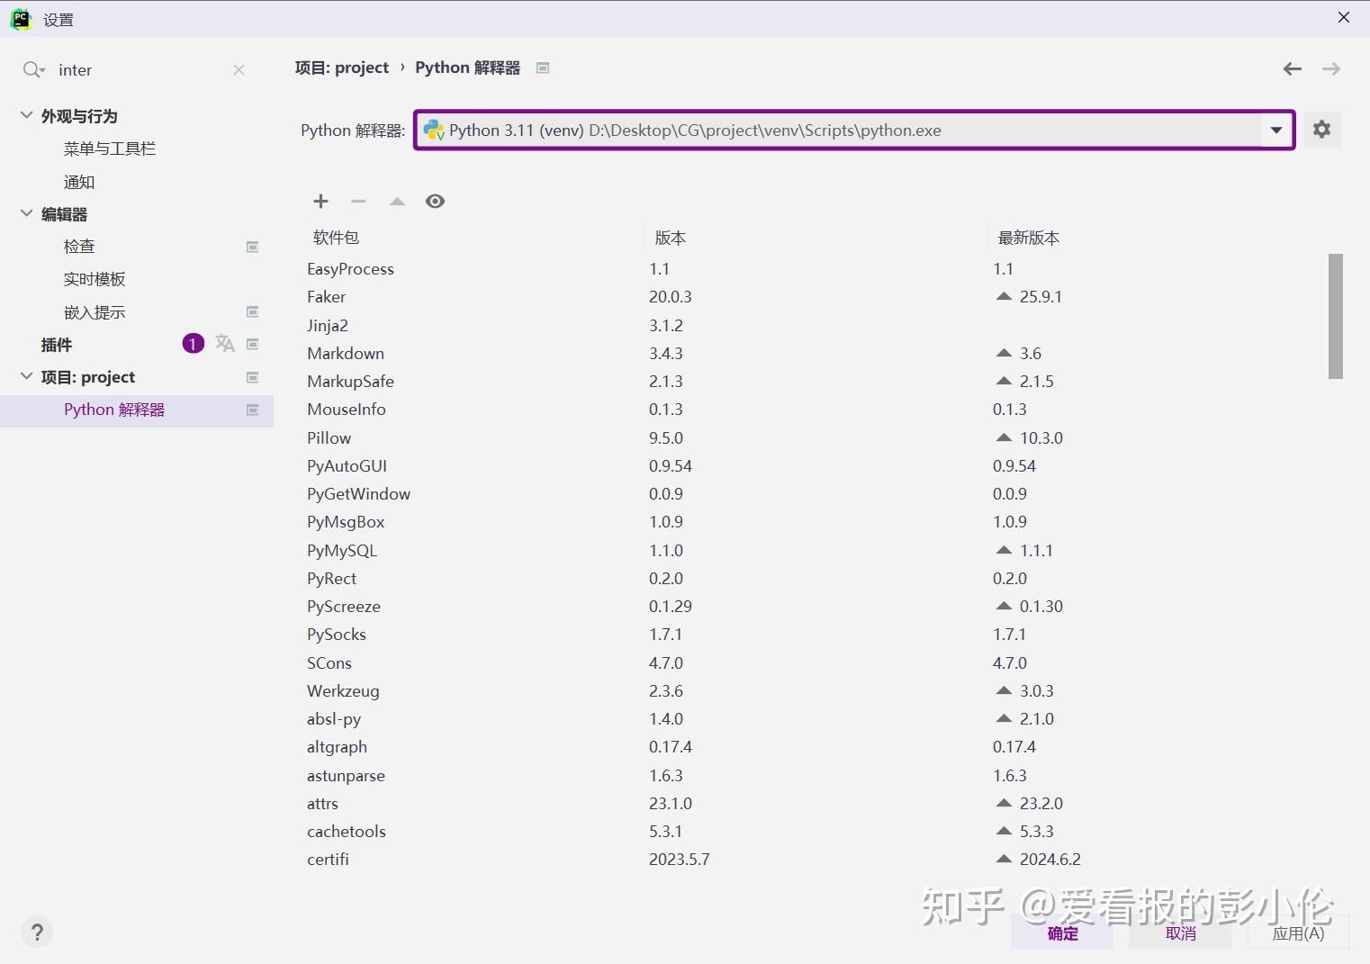Open the 实时模板 settings page
This screenshot has width=1370, height=964.
[95, 279]
